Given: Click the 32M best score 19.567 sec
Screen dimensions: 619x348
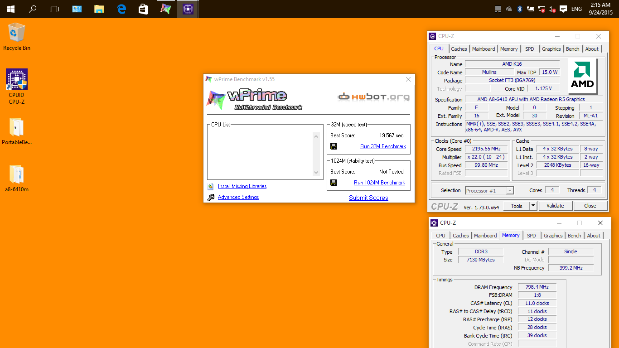Looking at the screenshot, I should tap(391, 135).
